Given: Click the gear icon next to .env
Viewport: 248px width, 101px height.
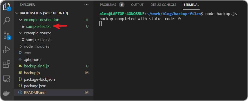Looking at the screenshot, I should tap(20, 53).
